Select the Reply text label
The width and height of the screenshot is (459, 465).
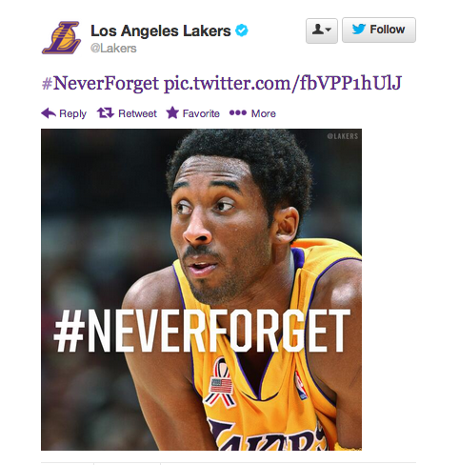pyautogui.click(x=72, y=113)
